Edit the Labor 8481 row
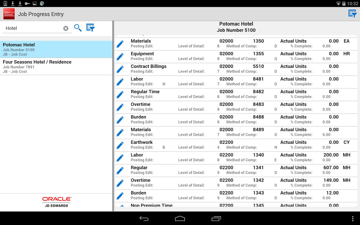The image size is (360, 225). point(120,82)
